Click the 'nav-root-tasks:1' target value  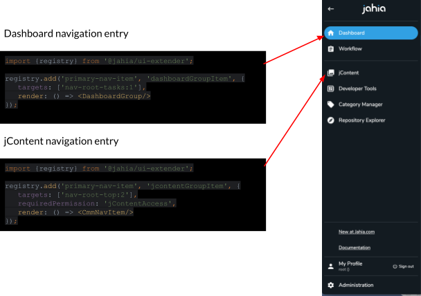tap(99, 87)
